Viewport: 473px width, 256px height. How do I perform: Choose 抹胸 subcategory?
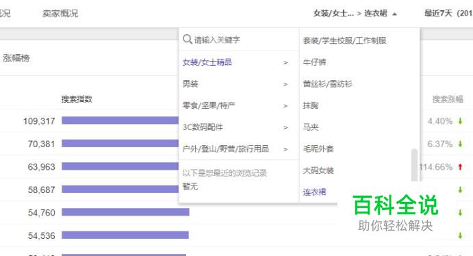[x=311, y=105]
